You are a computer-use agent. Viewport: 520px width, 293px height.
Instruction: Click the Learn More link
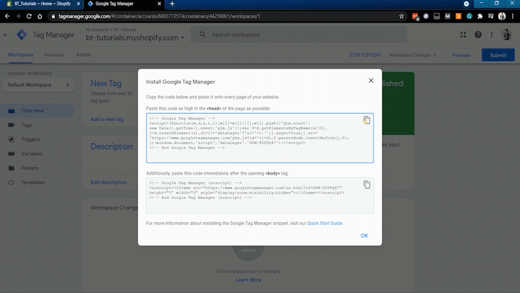[248, 280]
